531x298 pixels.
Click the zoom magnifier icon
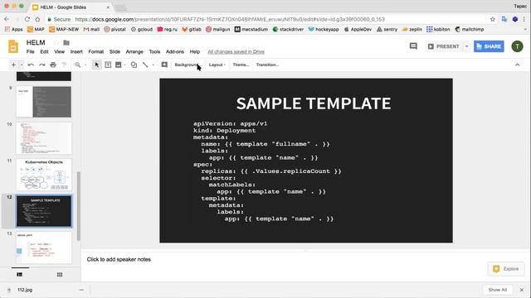[77, 65]
